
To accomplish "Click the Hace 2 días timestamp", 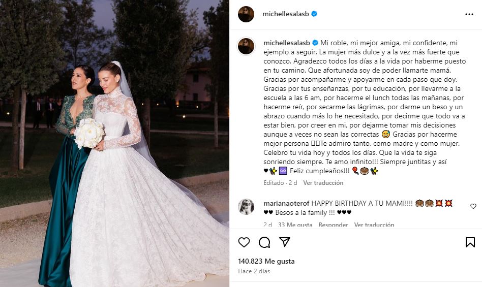I will pos(254,271).
